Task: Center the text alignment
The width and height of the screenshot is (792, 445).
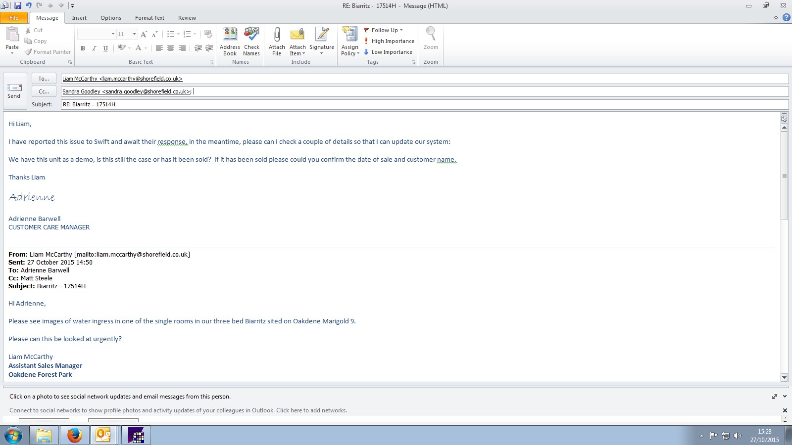Action: pyautogui.click(x=170, y=48)
